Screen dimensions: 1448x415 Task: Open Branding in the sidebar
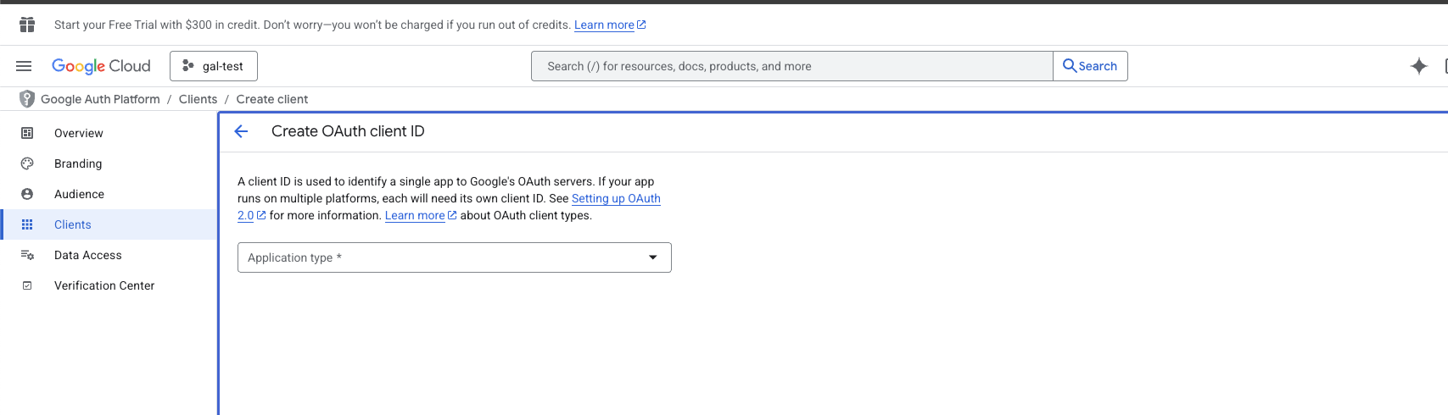pyautogui.click(x=109, y=163)
